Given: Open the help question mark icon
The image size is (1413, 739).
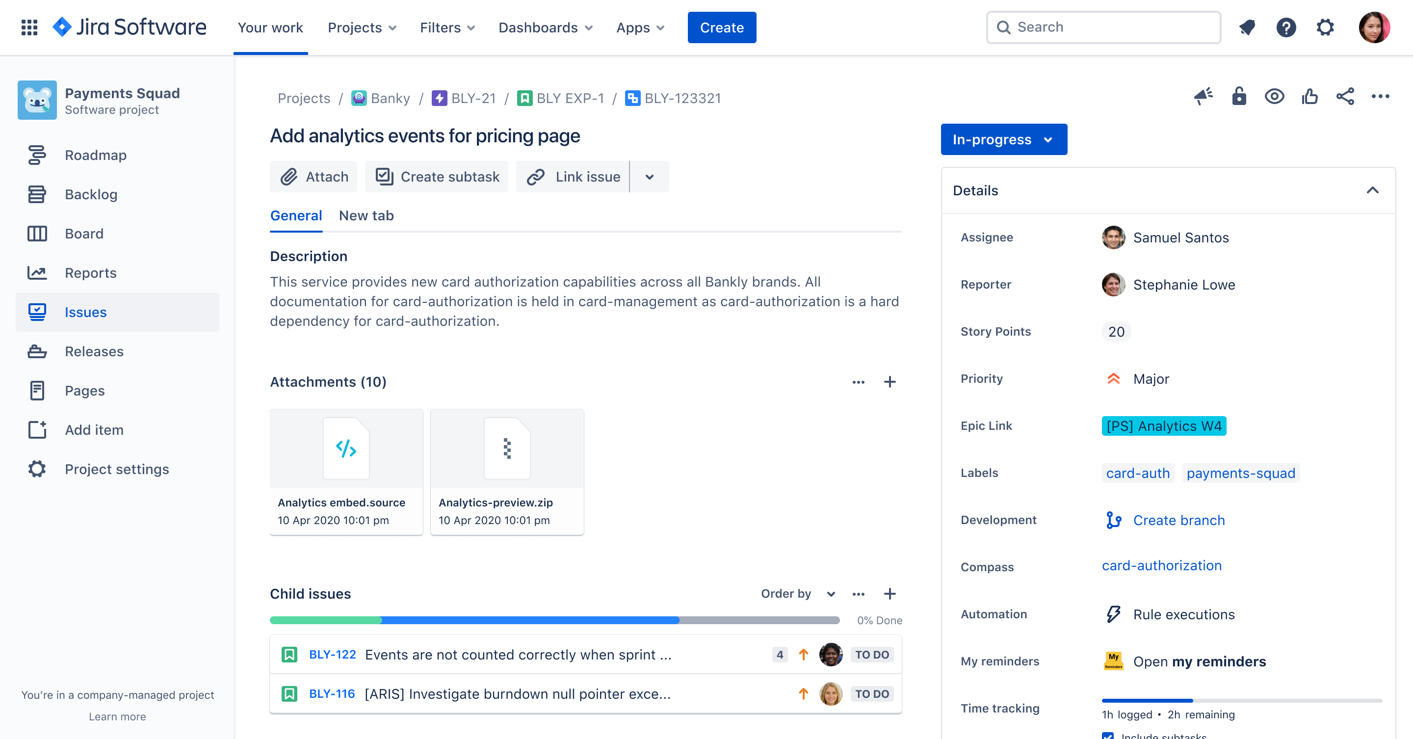Looking at the screenshot, I should pos(1286,27).
